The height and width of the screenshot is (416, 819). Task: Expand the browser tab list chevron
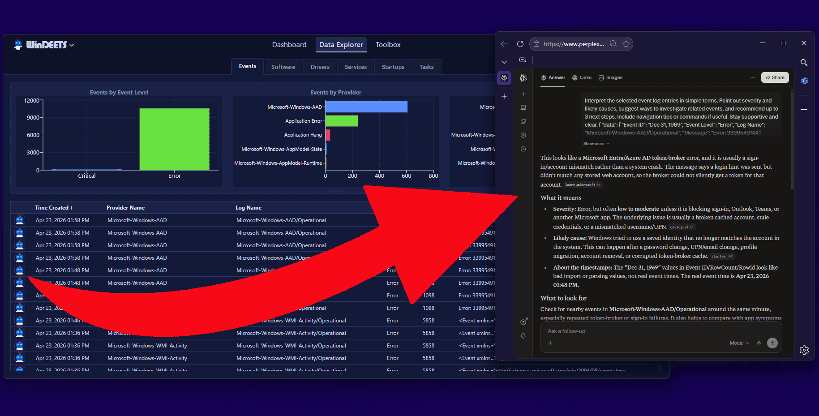coord(504,62)
